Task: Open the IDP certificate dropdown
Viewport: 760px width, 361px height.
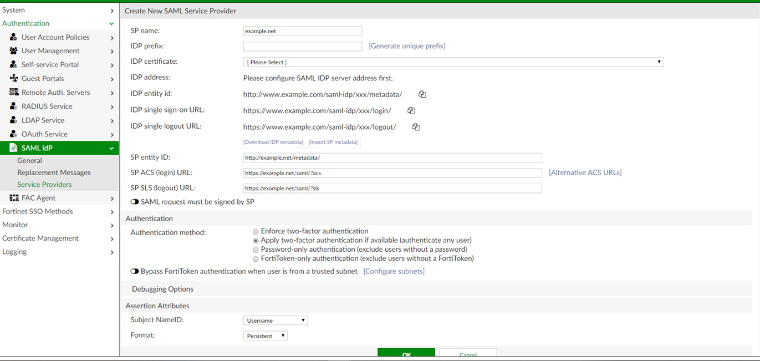Action: [x=453, y=62]
